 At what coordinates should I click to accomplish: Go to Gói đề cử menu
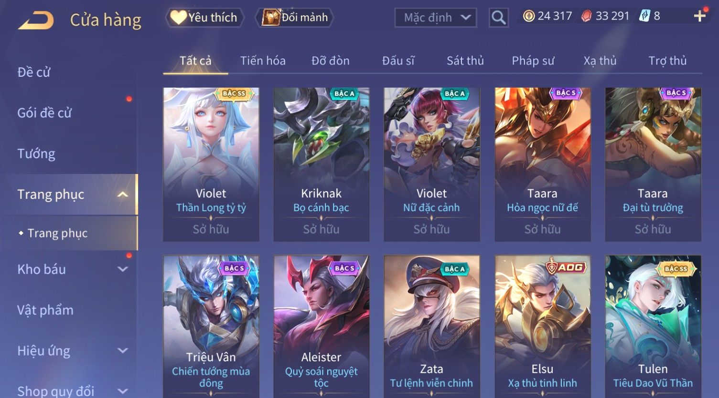tap(44, 113)
